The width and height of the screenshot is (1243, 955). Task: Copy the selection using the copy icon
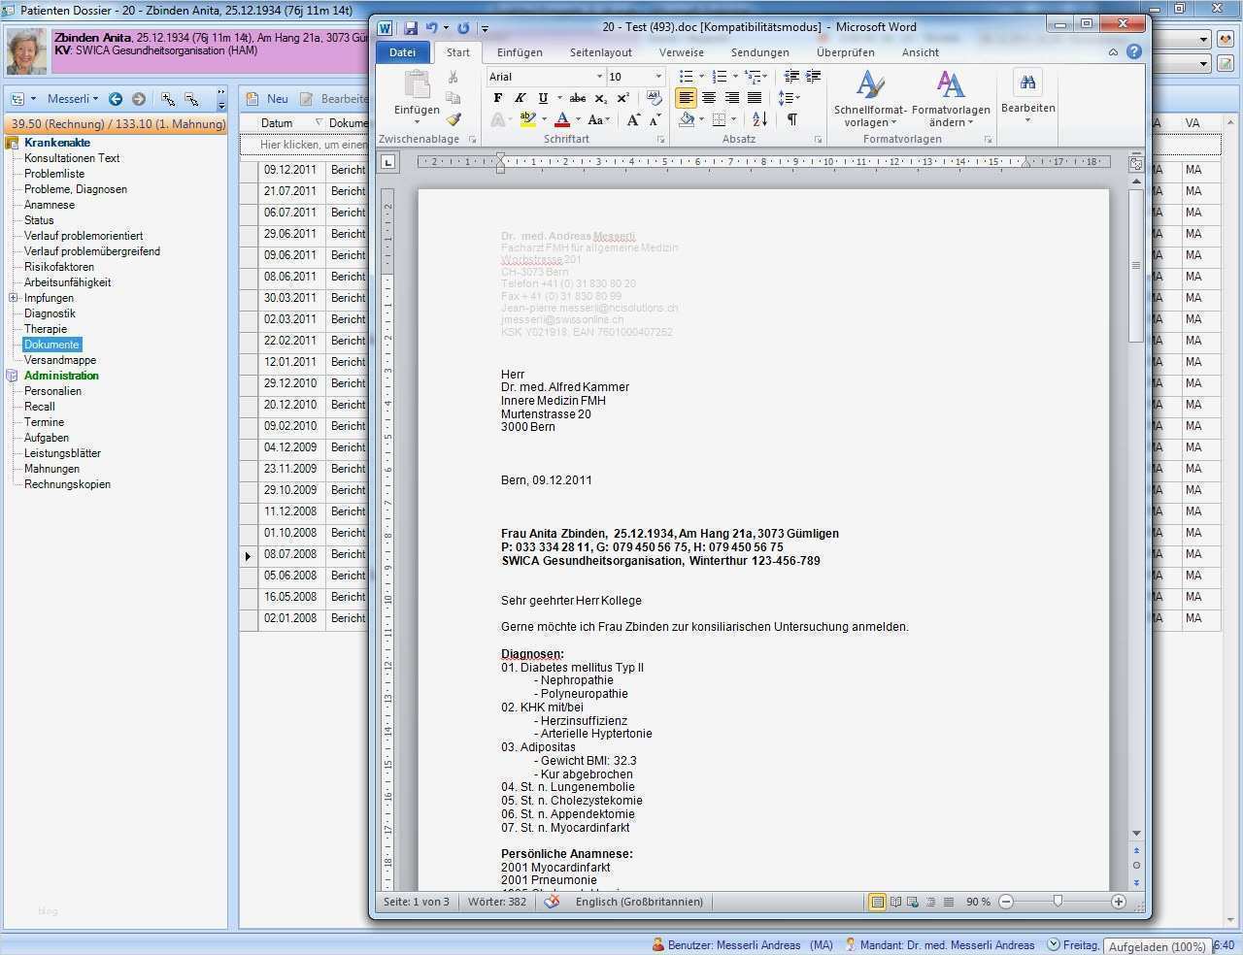point(453,98)
